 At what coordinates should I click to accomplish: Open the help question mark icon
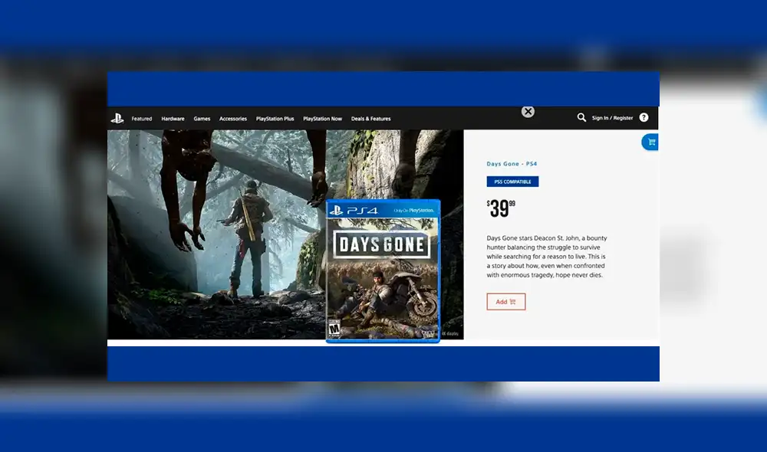[644, 118]
